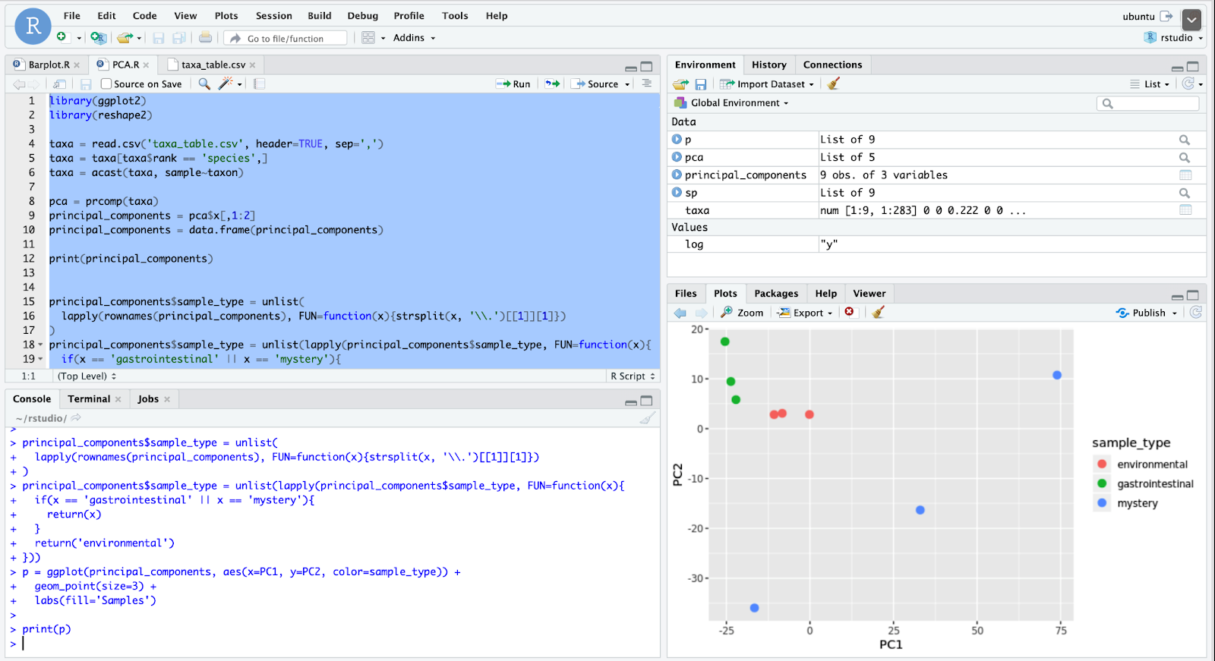Image resolution: width=1215 pixels, height=661 pixels.
Task: Click the plot Zoom button
Action: tap(742, 313)
